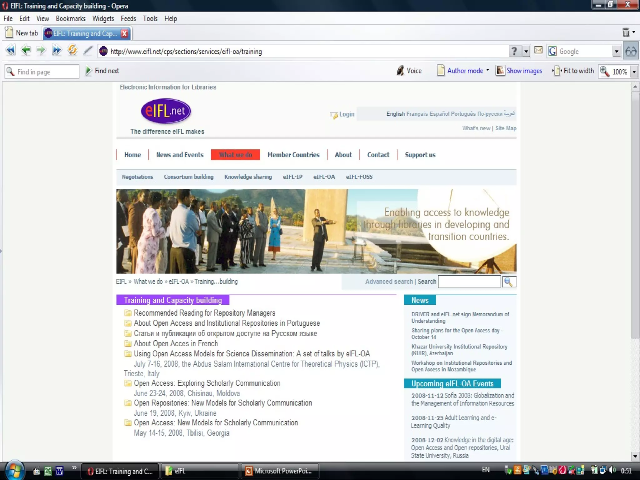The image size is (640, 480).
Task: Expand the zoom 100% dropdown
Action: pyautogui.click(x=634, y=72)
